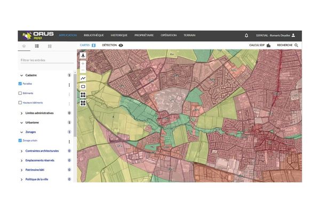
Task: Disable the Zonage urbain checkbox
Action: (x=20, y=141)
